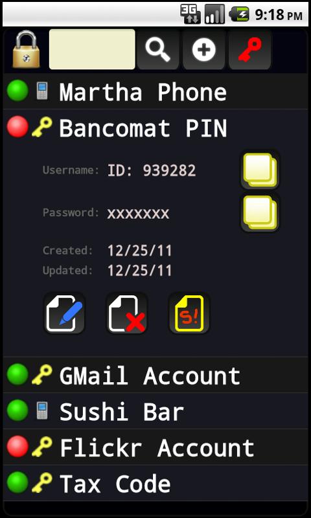
Task: Select the Martha Phone entry
Action: tap(155, 91)
